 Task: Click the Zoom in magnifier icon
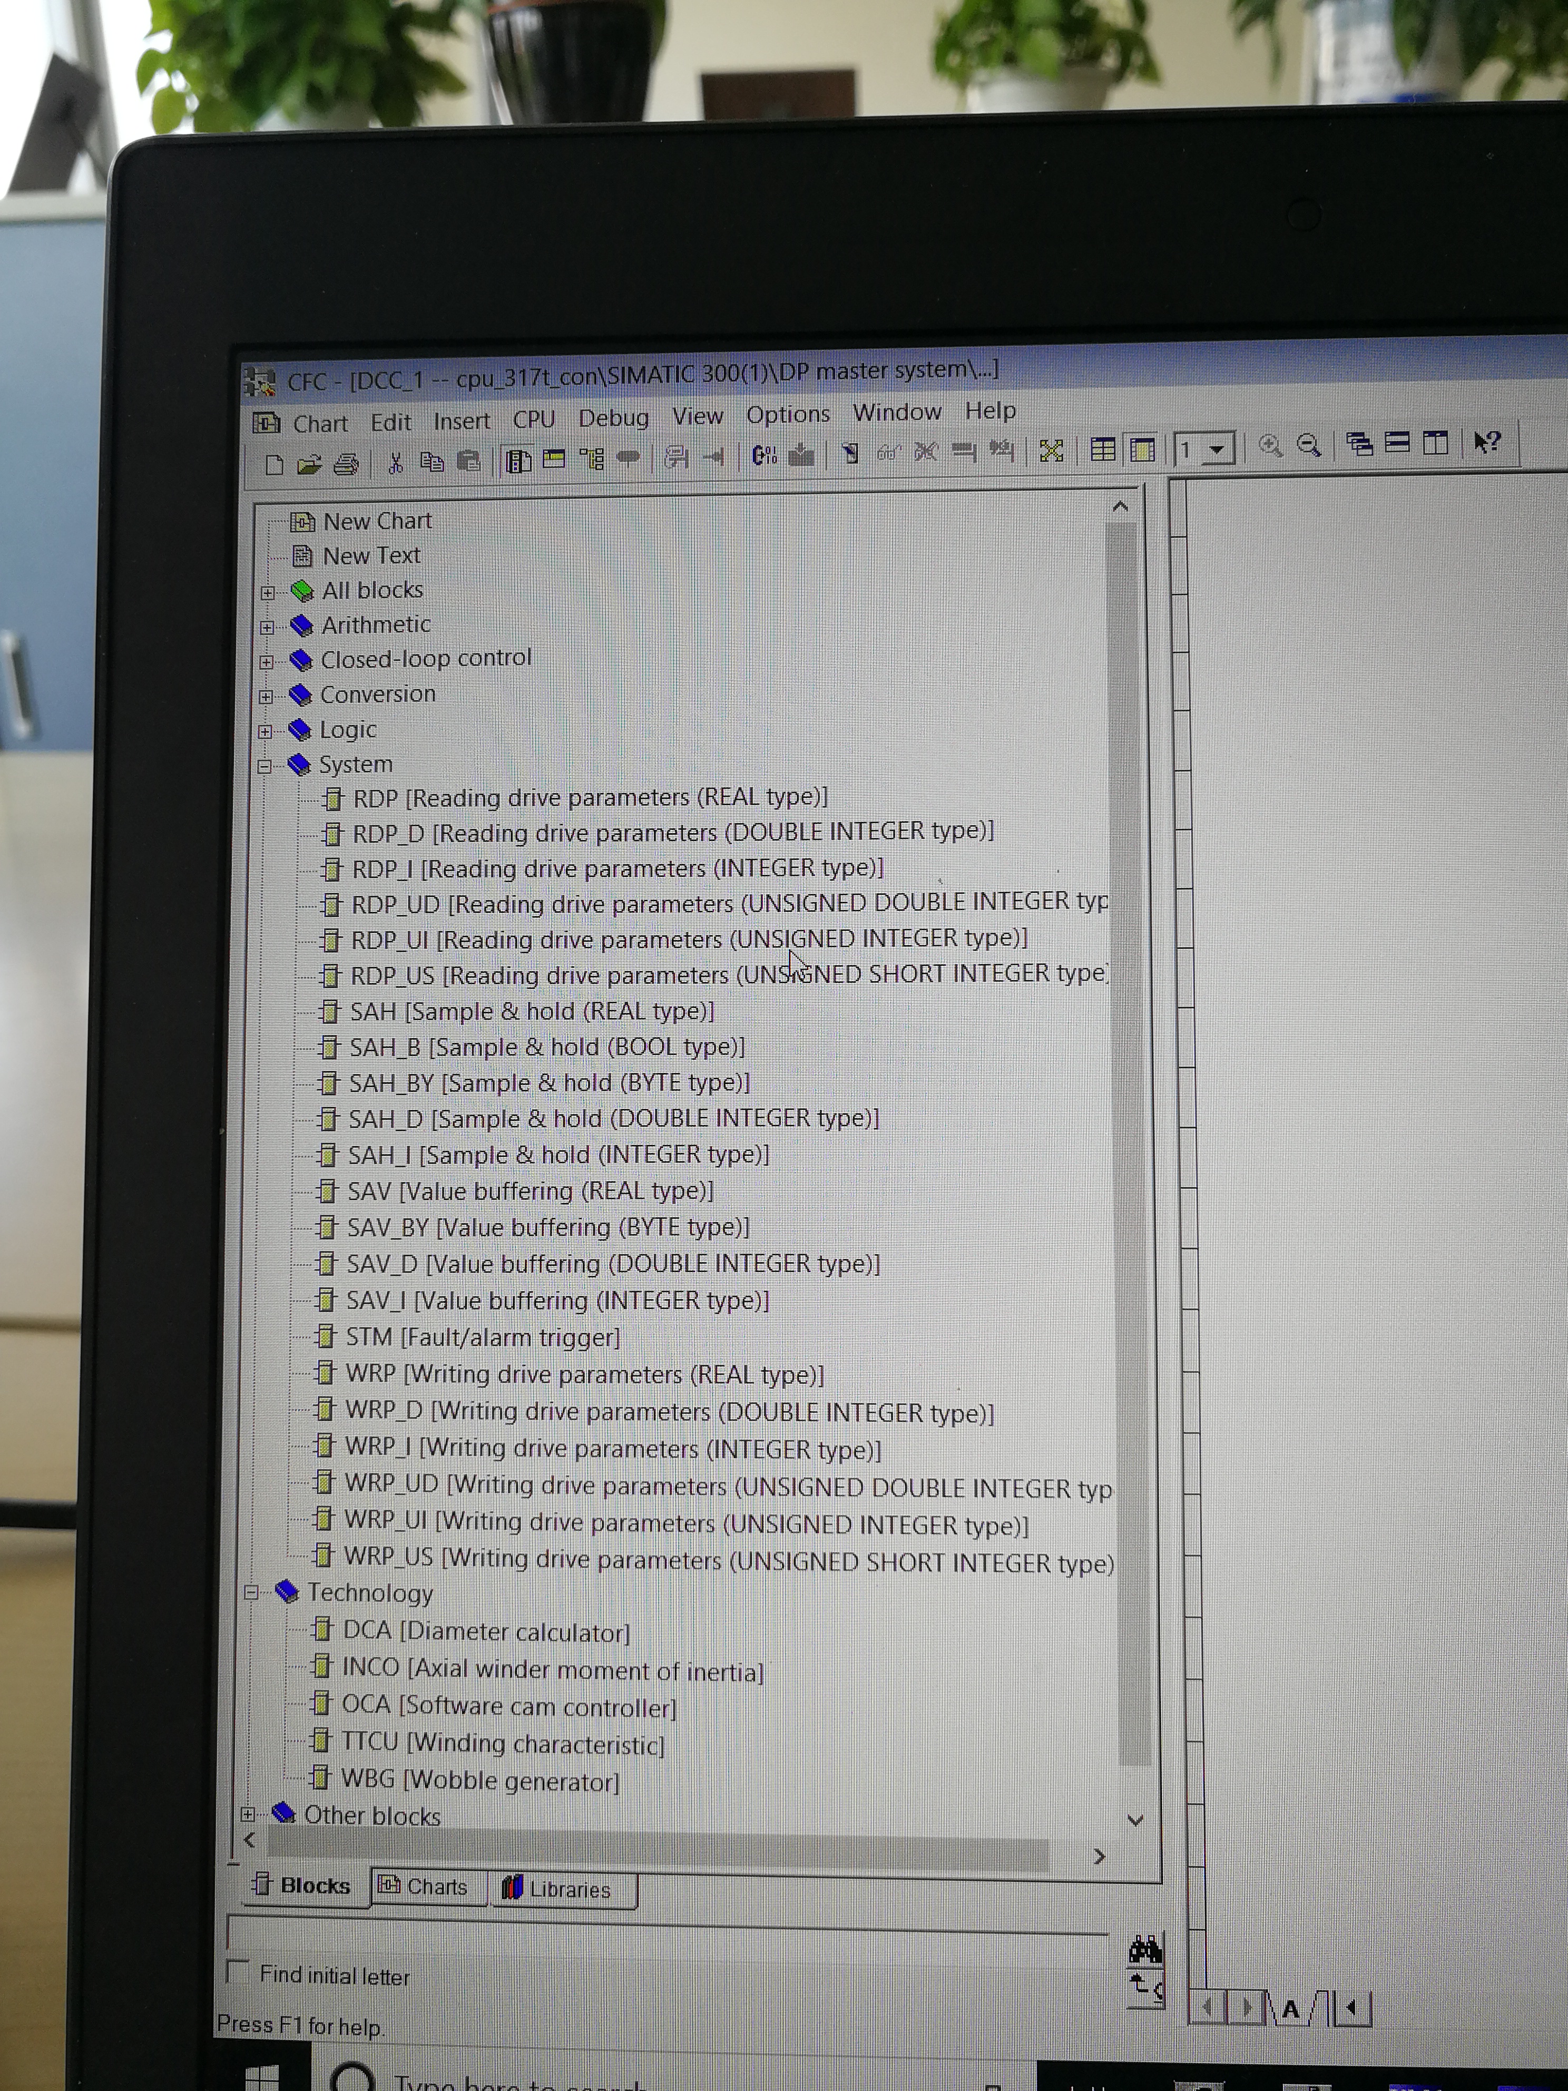(1270, 446)
